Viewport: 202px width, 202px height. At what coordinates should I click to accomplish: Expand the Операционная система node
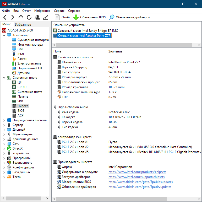point(4,120)
